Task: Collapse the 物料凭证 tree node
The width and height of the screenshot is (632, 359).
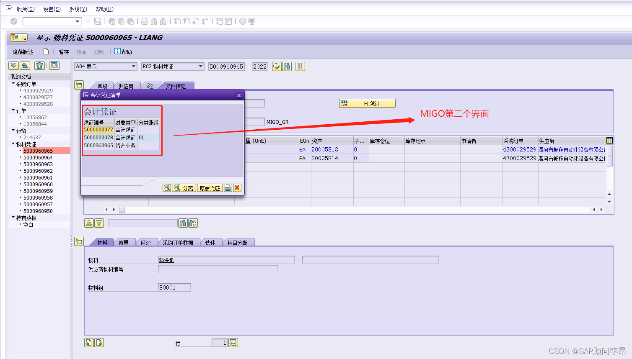Action: [x=13, y=144]
